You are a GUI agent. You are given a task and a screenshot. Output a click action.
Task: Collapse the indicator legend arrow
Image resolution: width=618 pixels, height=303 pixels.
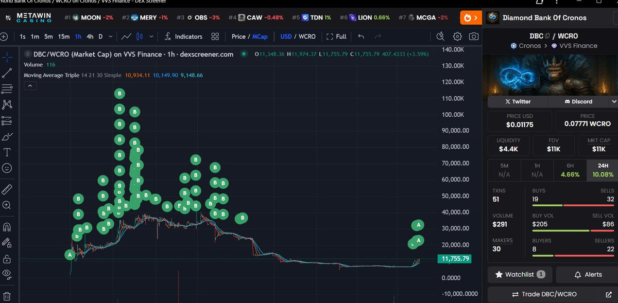coord(30,85)
